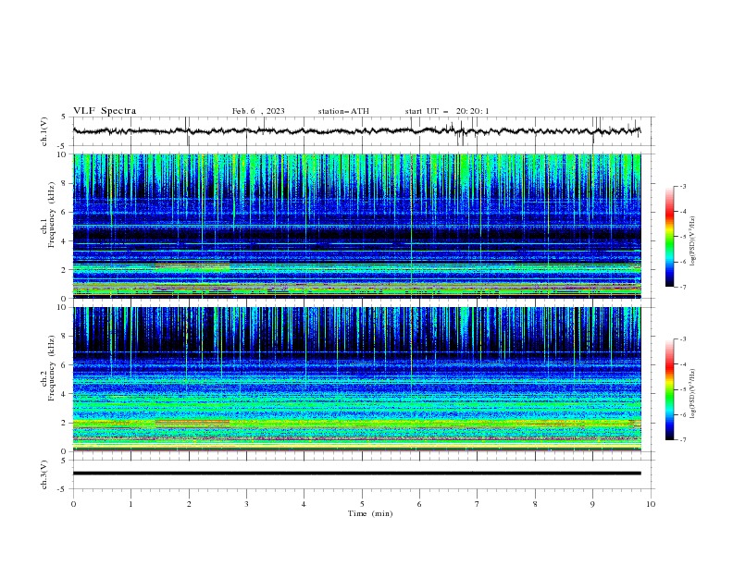Click the "4" tick on Time axis
This screenshot has height=566, width=733.
[x=304, y=504]
